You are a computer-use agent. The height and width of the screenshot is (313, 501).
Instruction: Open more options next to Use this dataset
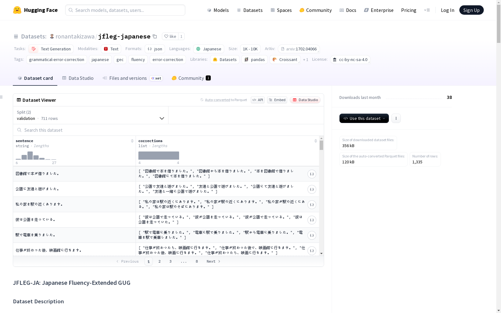click(x=396, y=118)
